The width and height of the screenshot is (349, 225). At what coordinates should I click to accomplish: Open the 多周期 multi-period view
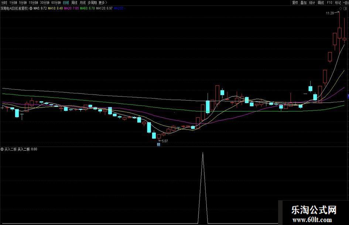(x=92, y=3)
